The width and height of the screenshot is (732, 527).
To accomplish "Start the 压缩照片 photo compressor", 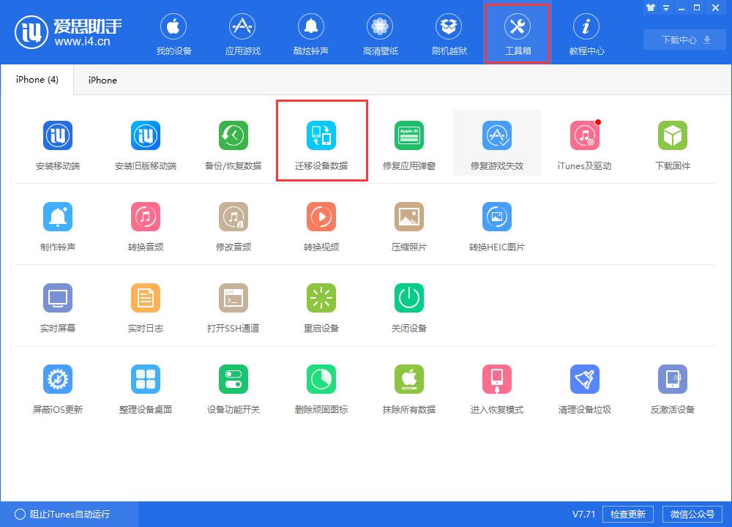I will tap(409, 224).
